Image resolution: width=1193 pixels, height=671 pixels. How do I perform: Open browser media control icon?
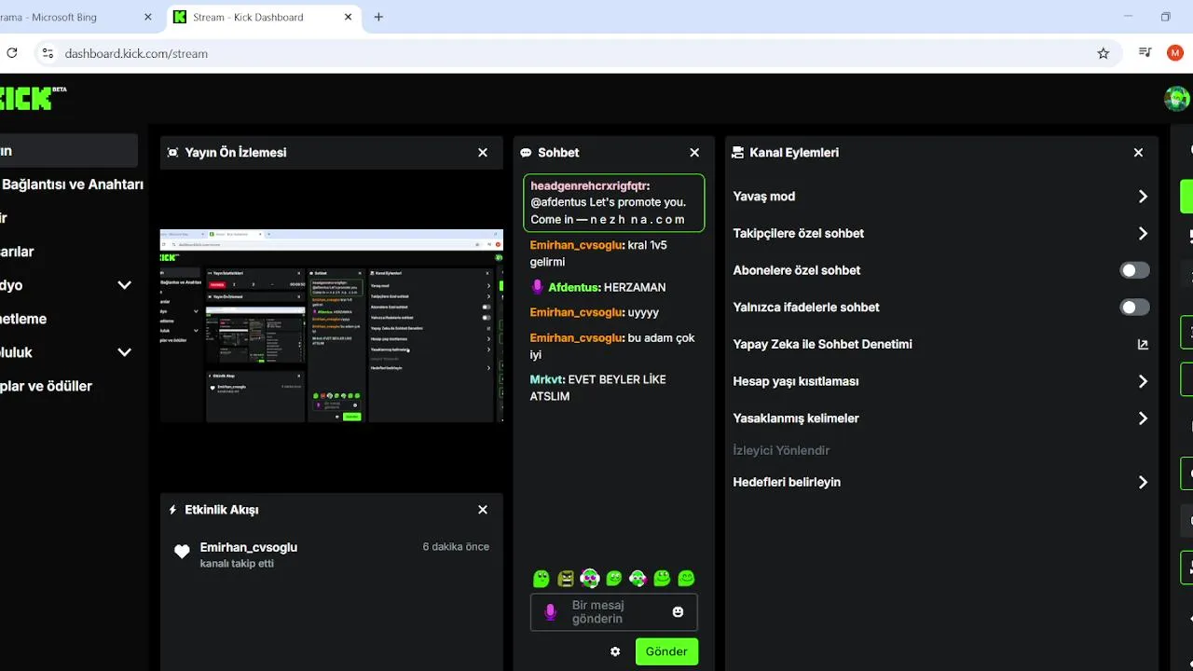point(1145,53)
